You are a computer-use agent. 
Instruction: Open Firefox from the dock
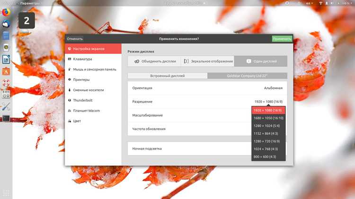[x=6, y=12]
